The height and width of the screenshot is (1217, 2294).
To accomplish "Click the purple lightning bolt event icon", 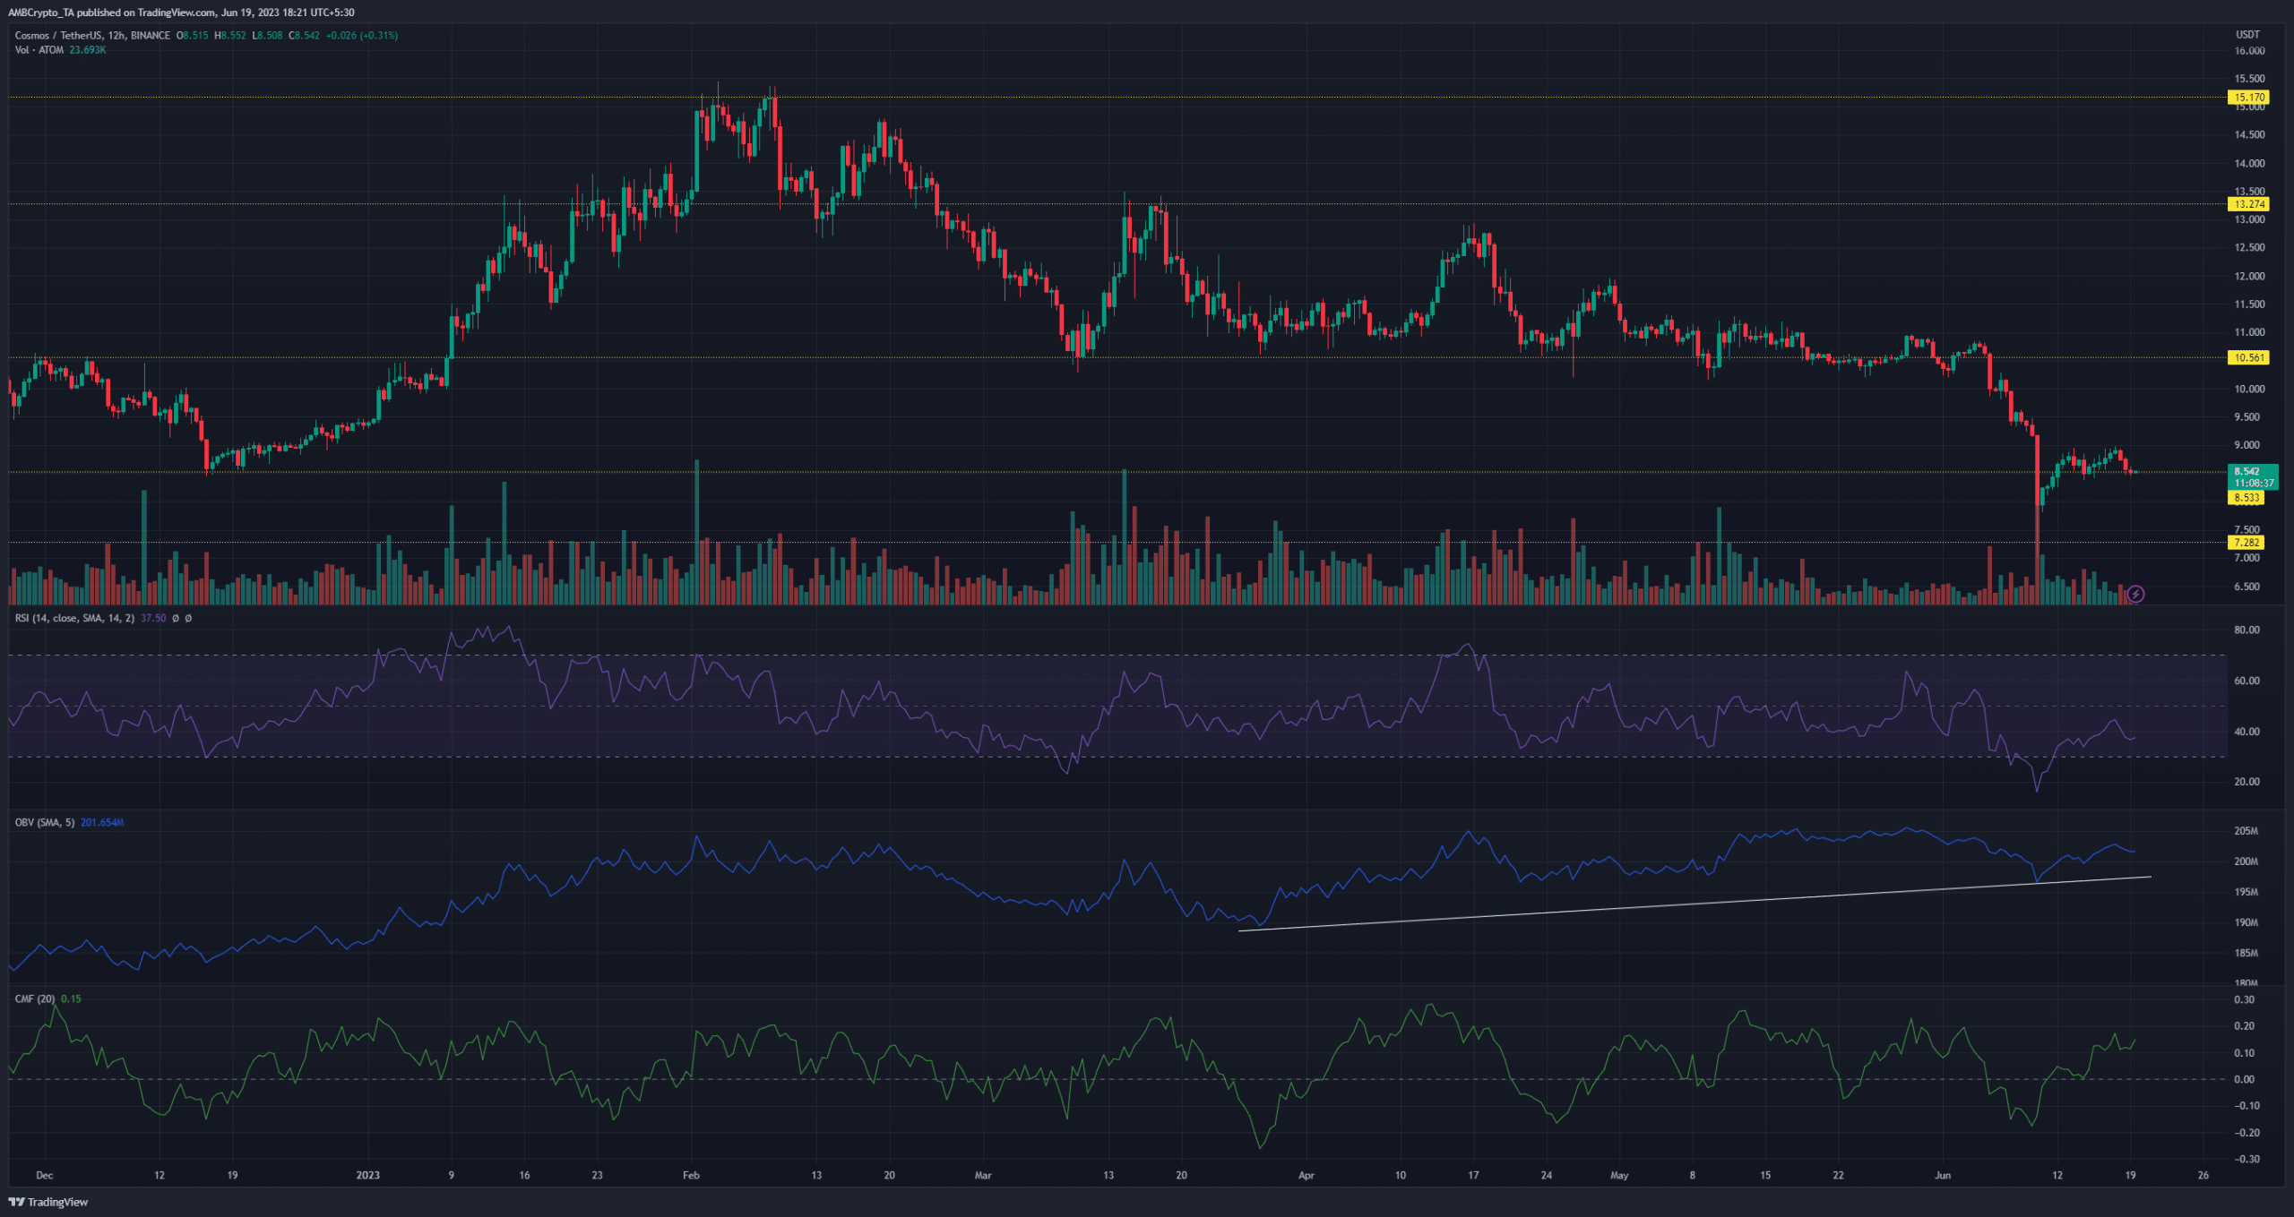I will tap(2135, 594).
